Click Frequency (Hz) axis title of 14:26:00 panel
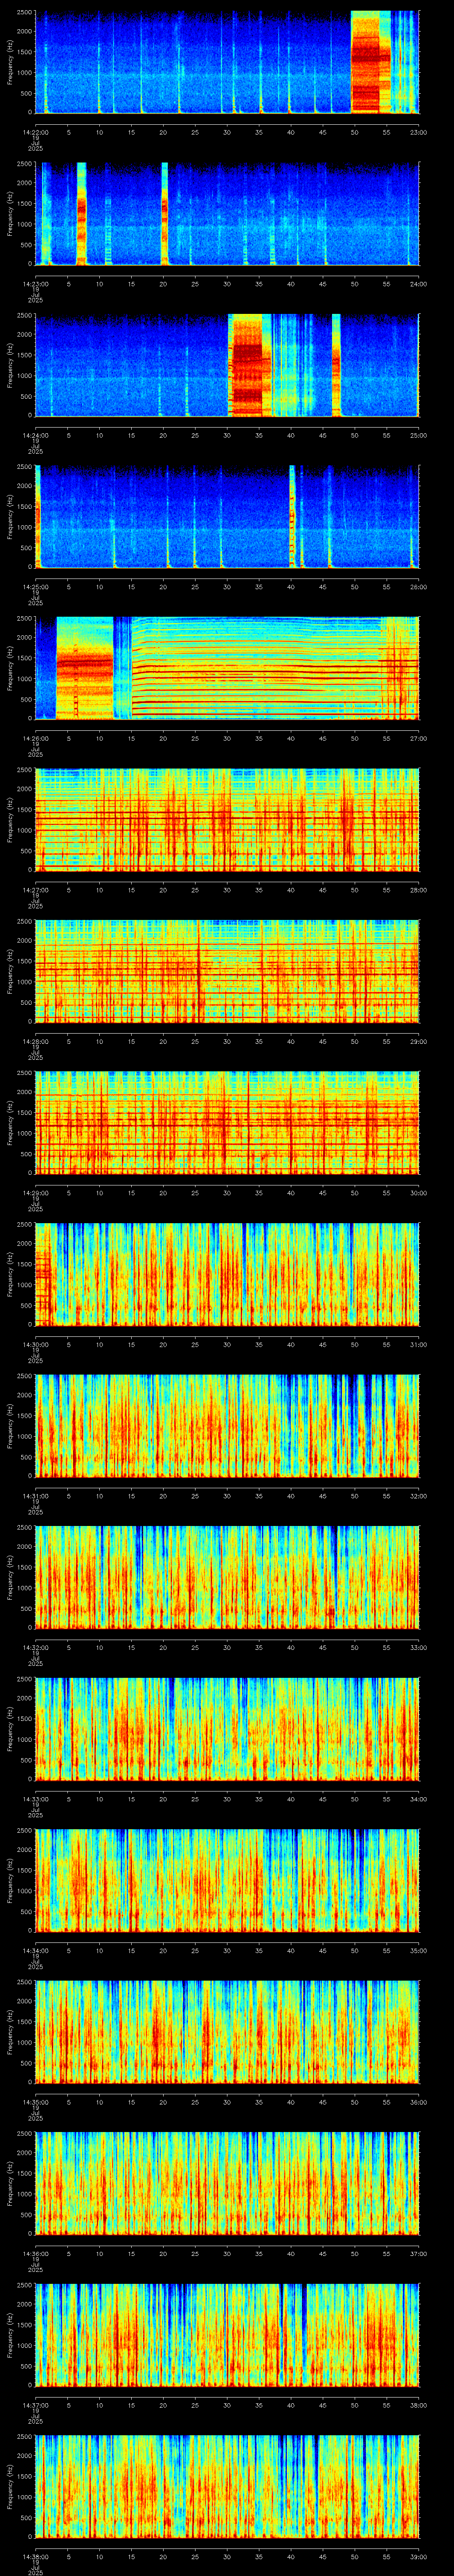Screen dimensions: 454x2576 pos(10,668)
